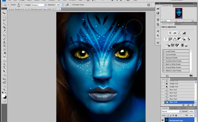Zoom out with Navigator small mountains button

176,21
